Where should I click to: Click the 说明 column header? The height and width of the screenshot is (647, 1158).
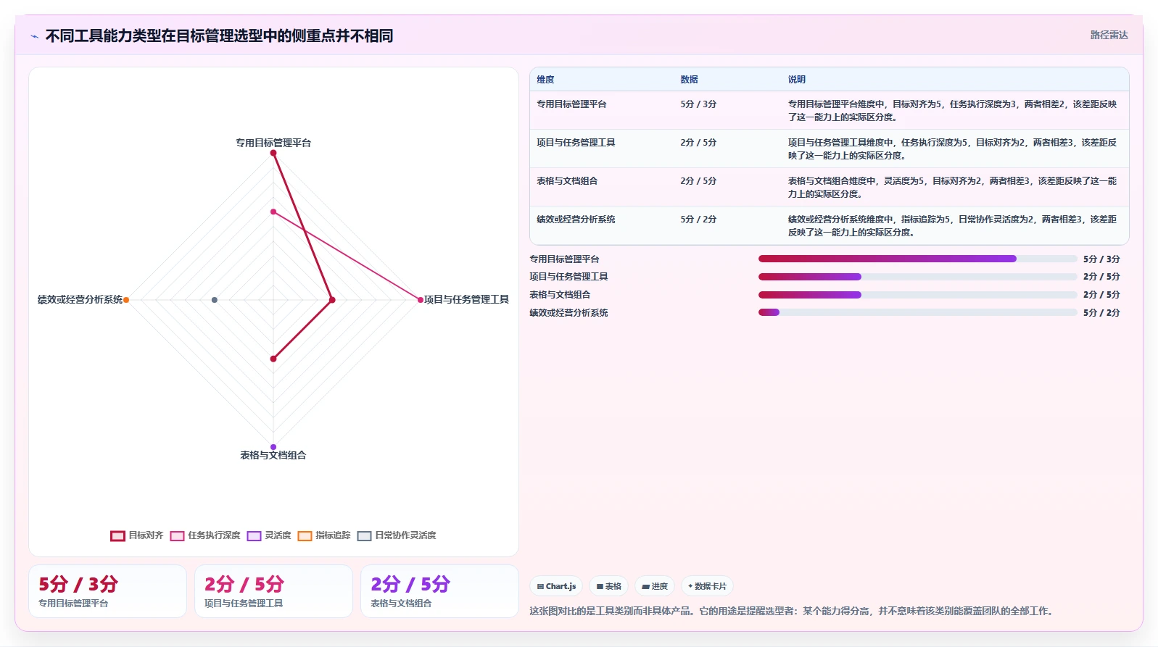(x=797, y=80)
